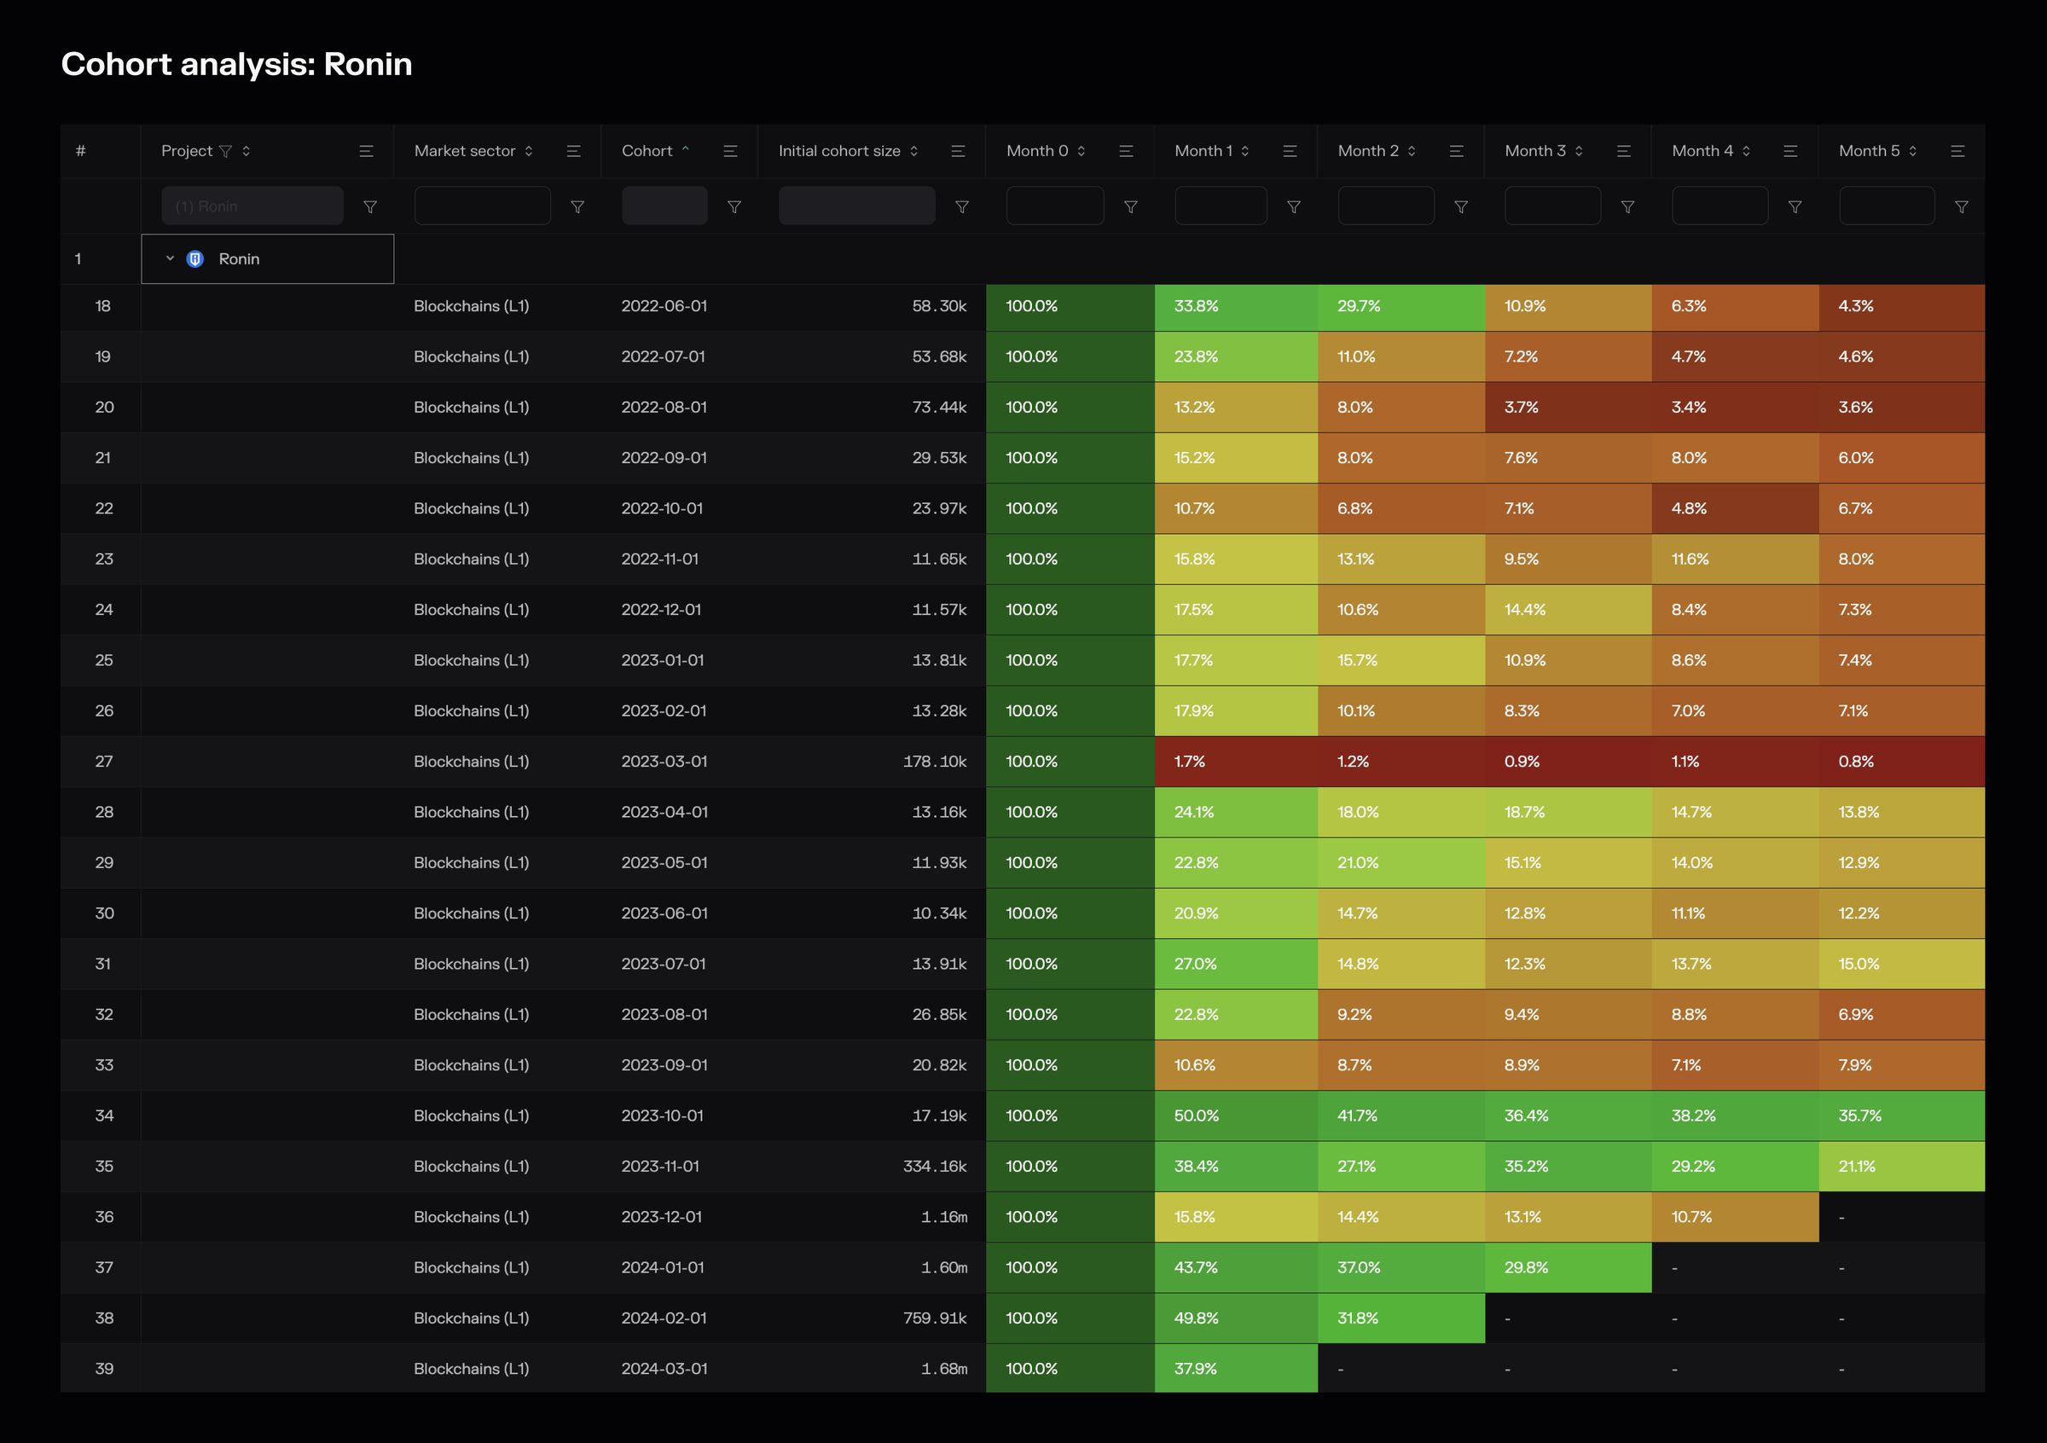2047x1443 pixels.
Task: Focus the Market sector filter input
Action: coord(483,206)
